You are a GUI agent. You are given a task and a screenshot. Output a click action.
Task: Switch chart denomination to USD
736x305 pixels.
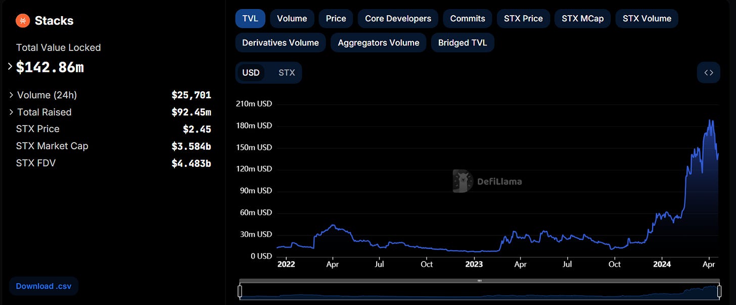[251, 73]
